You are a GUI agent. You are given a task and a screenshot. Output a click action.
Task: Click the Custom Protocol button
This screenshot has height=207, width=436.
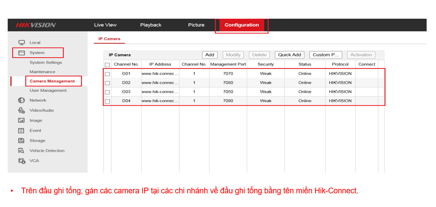point(326,55)
